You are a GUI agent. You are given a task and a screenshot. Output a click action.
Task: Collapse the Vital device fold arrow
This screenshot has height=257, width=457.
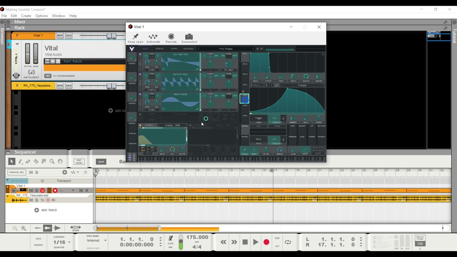click(17, 45)
